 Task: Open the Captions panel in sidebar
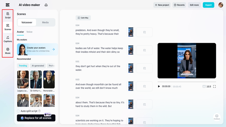[8, 39]
